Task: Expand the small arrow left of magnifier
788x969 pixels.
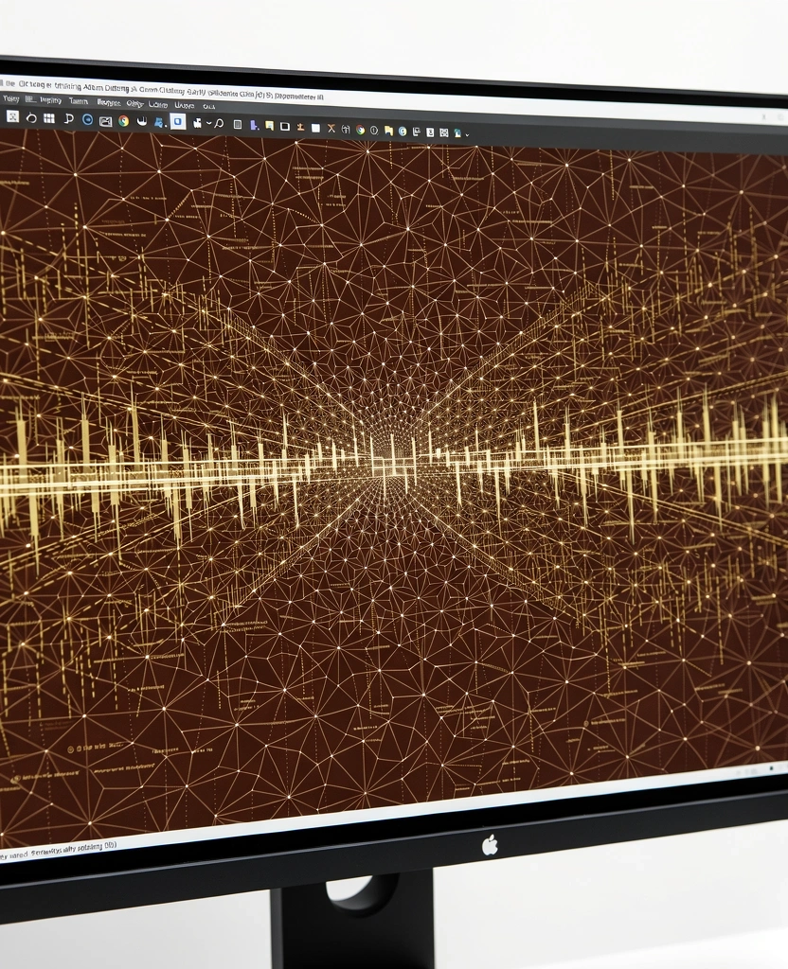Action: 208,123
